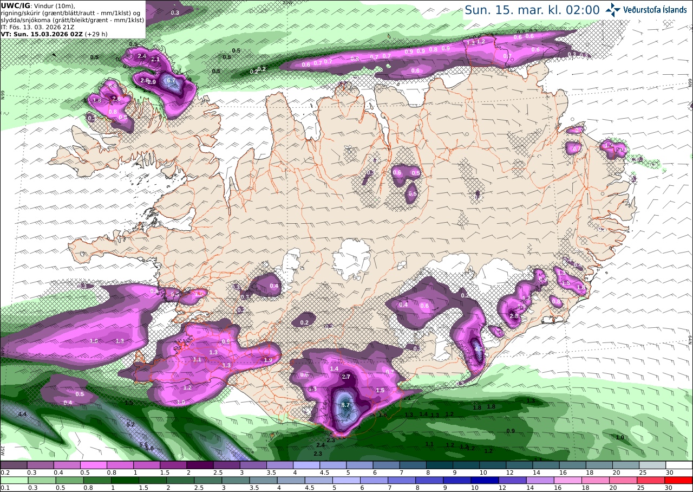Click the '25W' longitude label

[3, 450]
